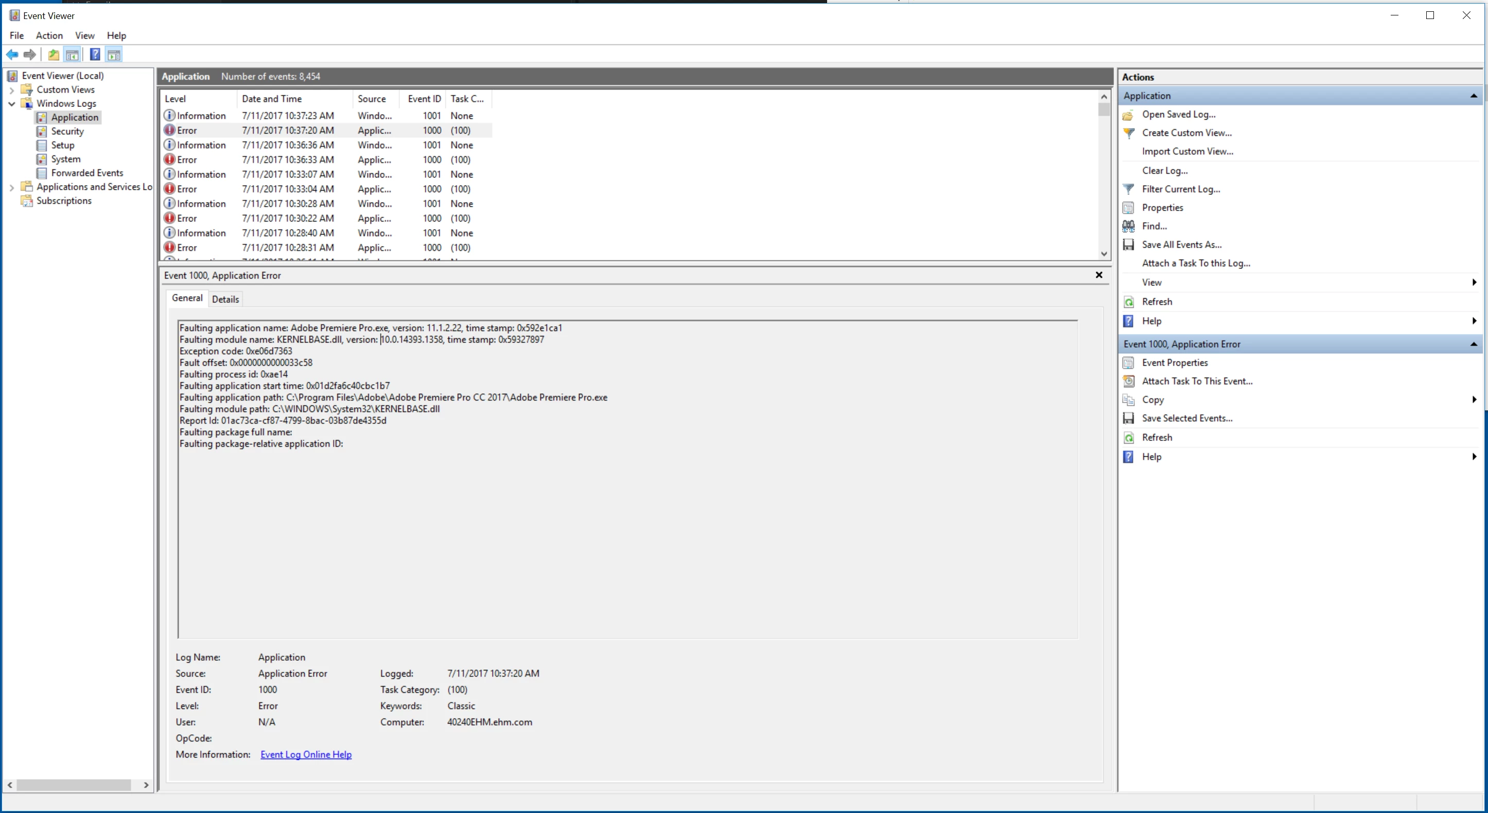Switch to the Details tab
This screenshot has width=1488, height=813.
pos(225,299)
